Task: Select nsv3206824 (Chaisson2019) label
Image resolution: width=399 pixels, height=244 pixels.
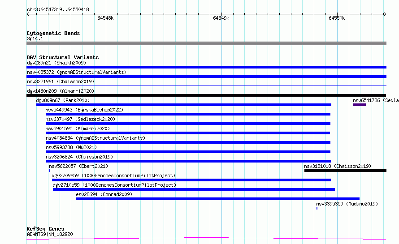Action: [x=79, y=157]
